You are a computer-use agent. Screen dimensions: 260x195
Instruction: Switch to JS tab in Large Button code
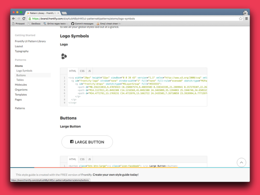tap(90, 159)
